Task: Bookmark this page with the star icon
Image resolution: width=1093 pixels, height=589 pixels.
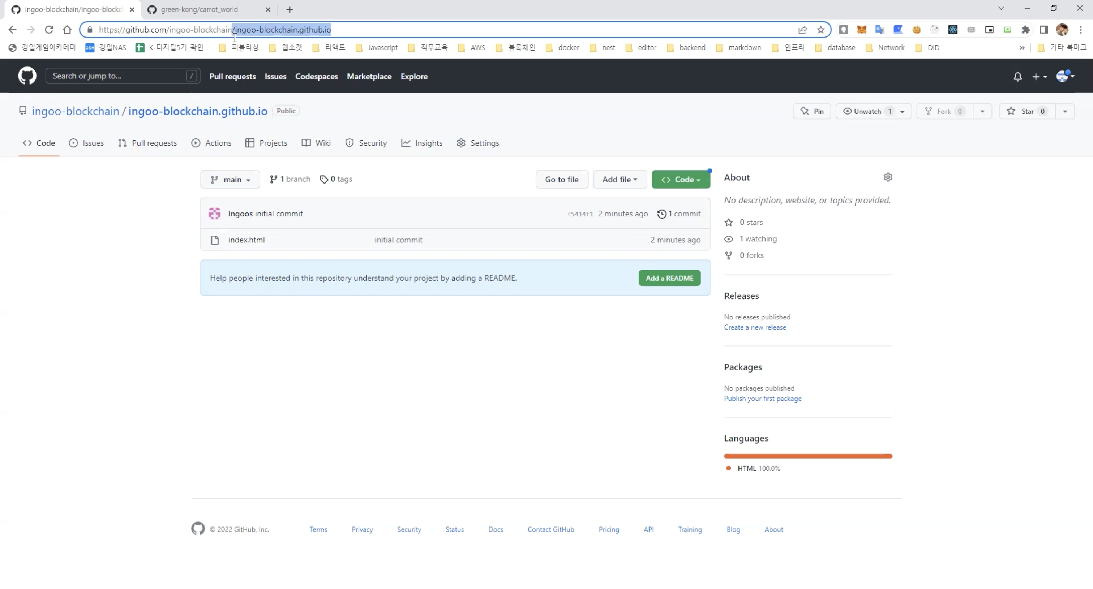Action: pos(820,30)
